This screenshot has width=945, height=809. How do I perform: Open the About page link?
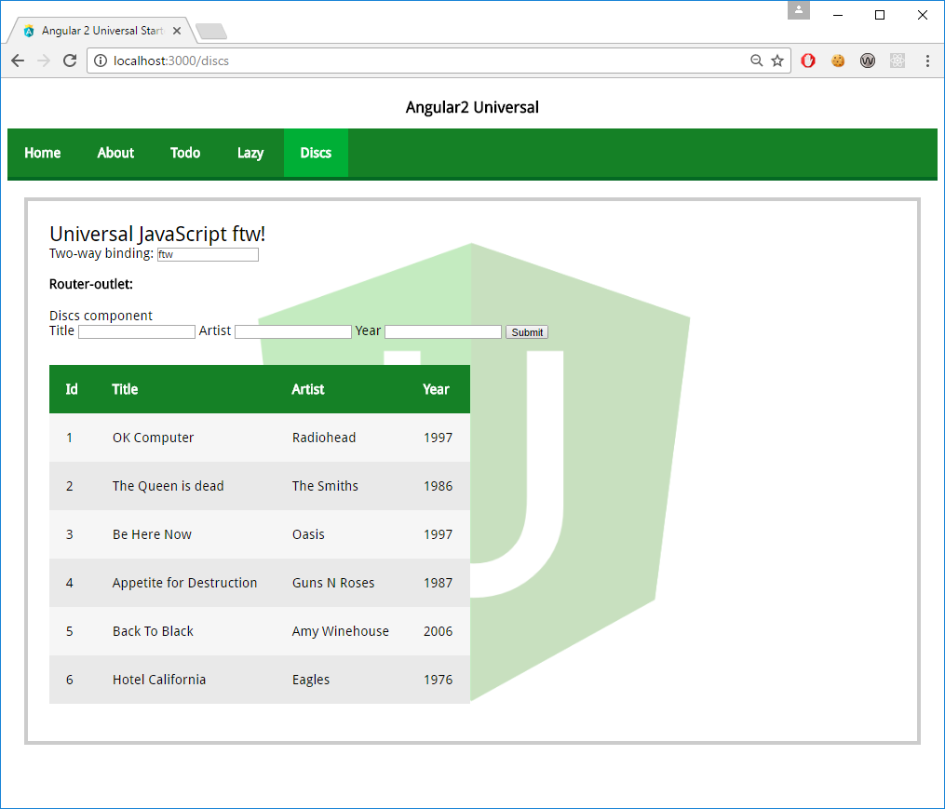(115, 153)
